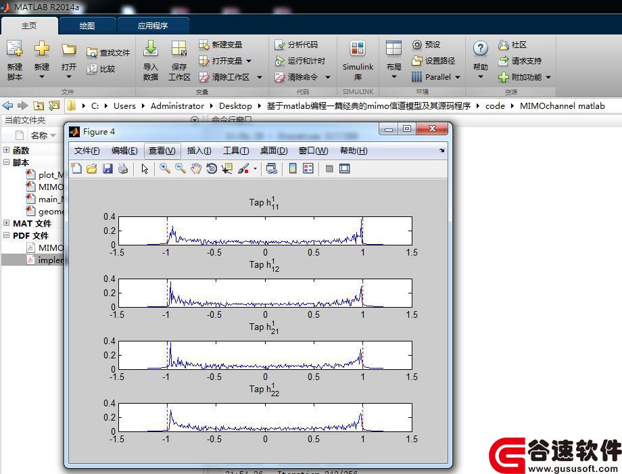
Task: Open Figure 4 帮助(H) menu
Action: pyautogui.click(x=354, y=151)
